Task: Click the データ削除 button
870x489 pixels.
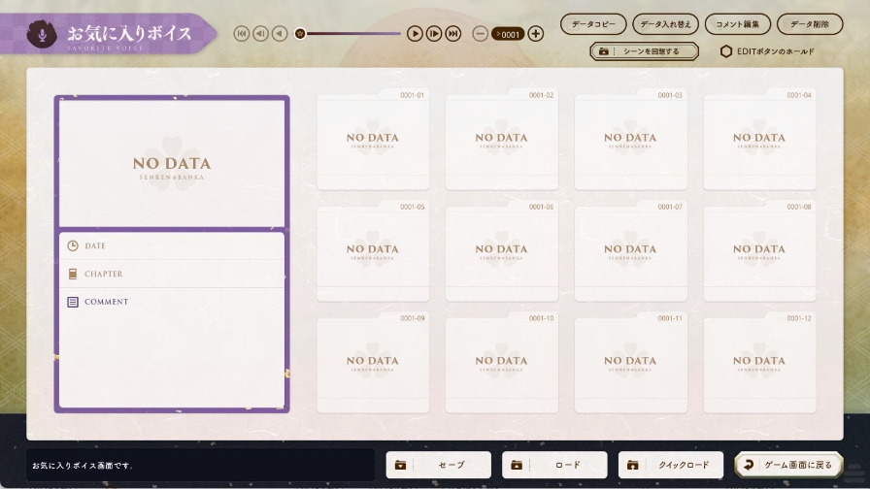Action: (809, 24)
